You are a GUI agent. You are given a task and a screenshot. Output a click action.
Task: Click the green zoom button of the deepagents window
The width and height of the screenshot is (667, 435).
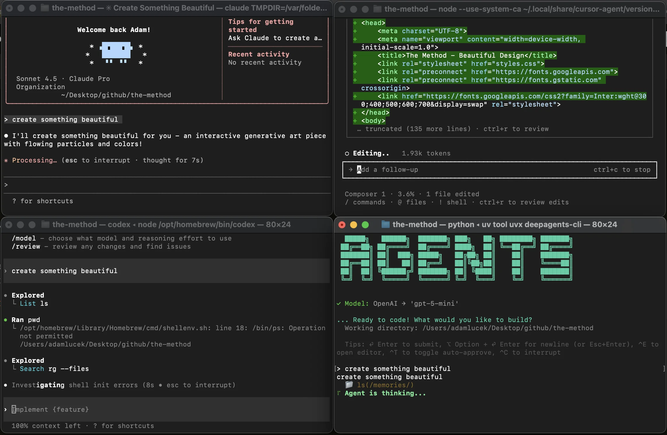click(365, 225)
